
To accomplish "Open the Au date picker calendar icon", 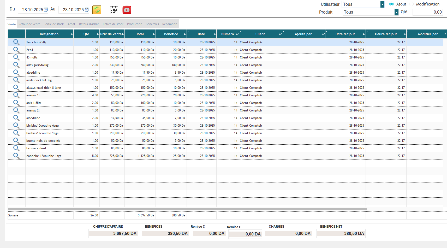I will point(87,10).
